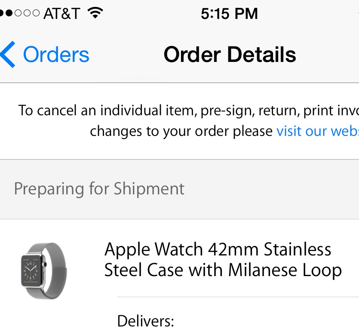This screenshot has width=359, height=332.
Task: Tap the cellular signal strength dots
Action: pos(20,13)
